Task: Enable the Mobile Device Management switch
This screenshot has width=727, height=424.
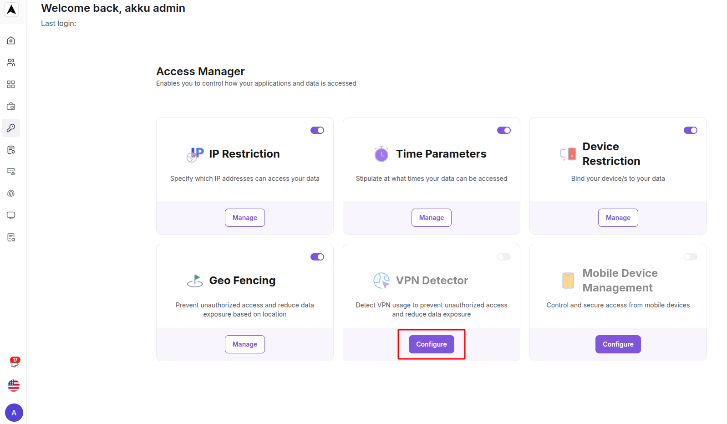Action: (x=691, y=257)
